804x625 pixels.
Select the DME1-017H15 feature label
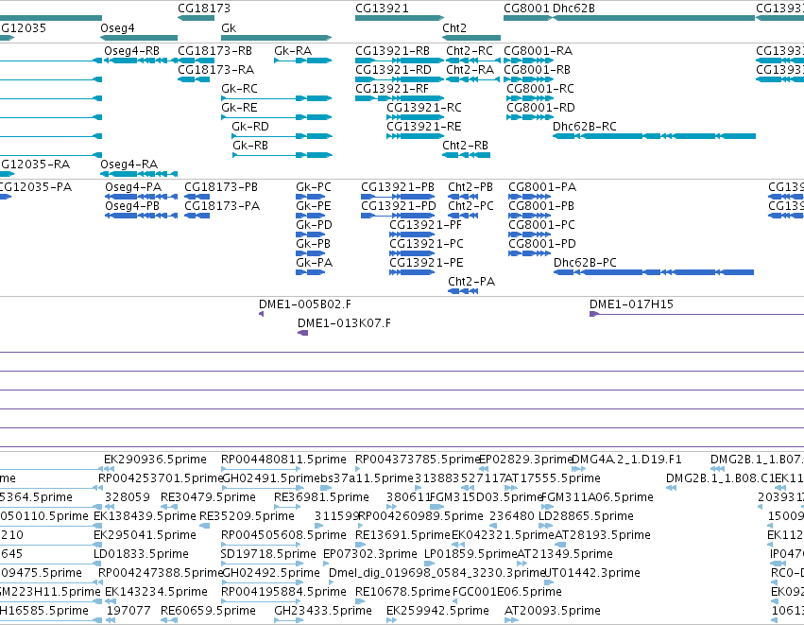pos(632,304)
